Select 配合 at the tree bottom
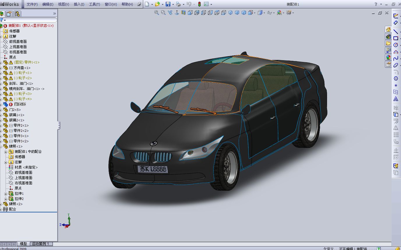This screenshot has height=250, width=401. [13, 209]
